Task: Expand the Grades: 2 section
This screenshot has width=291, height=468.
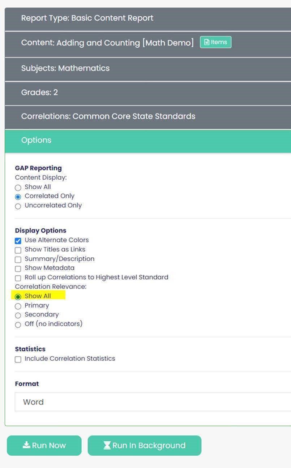Action: pyautogui.click(x=148, y=93)
